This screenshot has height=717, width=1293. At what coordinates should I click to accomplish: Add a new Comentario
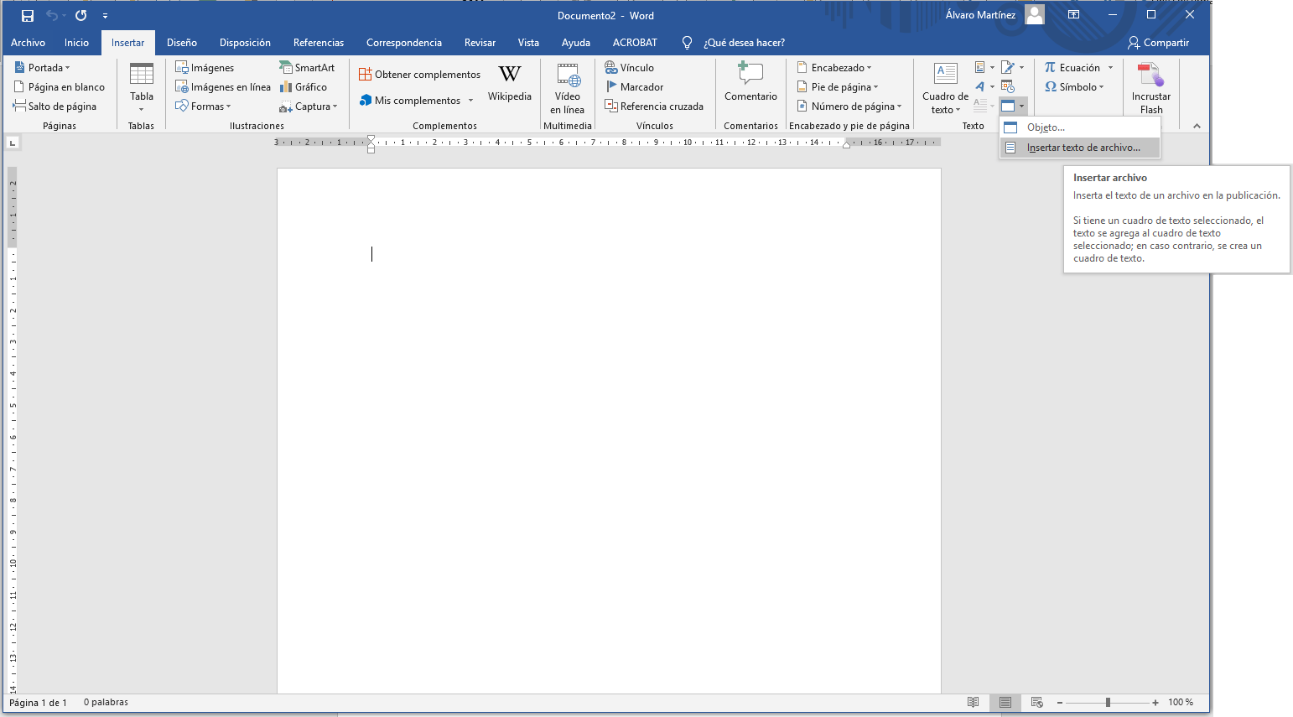(x=750, y=85)
